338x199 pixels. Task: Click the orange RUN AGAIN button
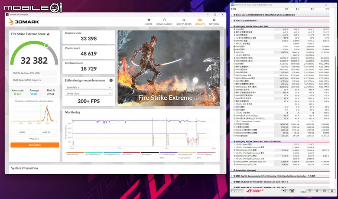point(35,145)
